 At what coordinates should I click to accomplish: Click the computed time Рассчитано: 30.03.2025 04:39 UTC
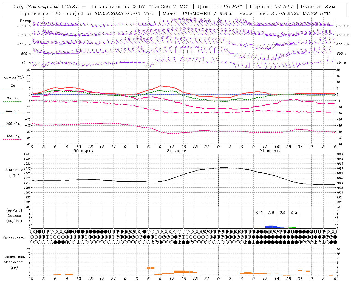(x=285, y=13)
